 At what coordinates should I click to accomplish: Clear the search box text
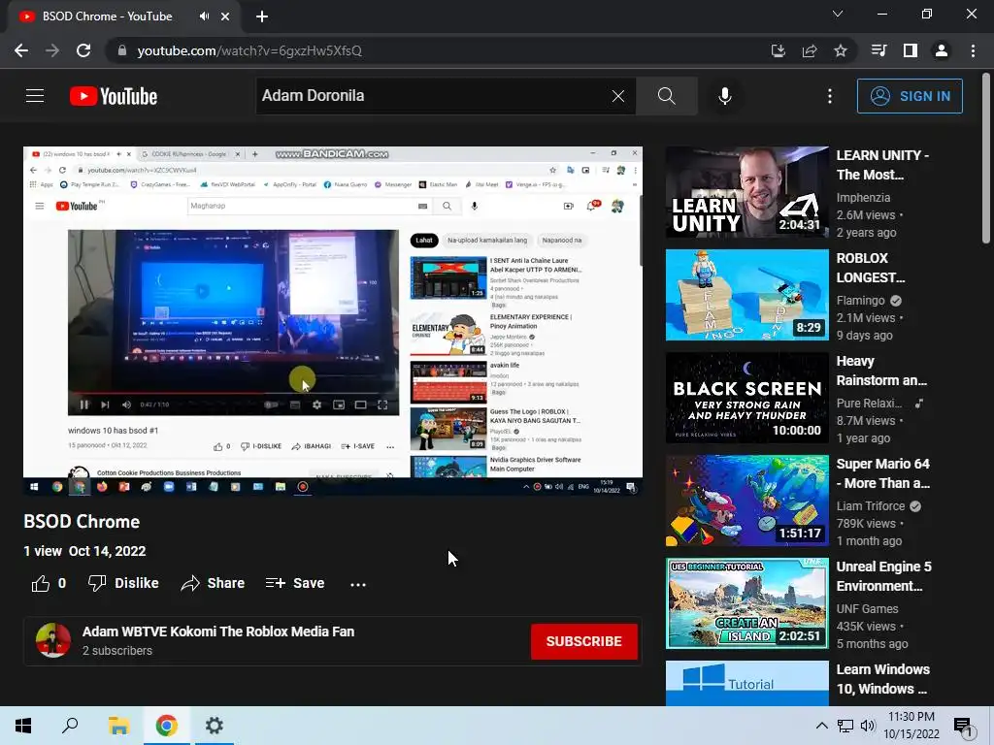click(x=618, y=96)
